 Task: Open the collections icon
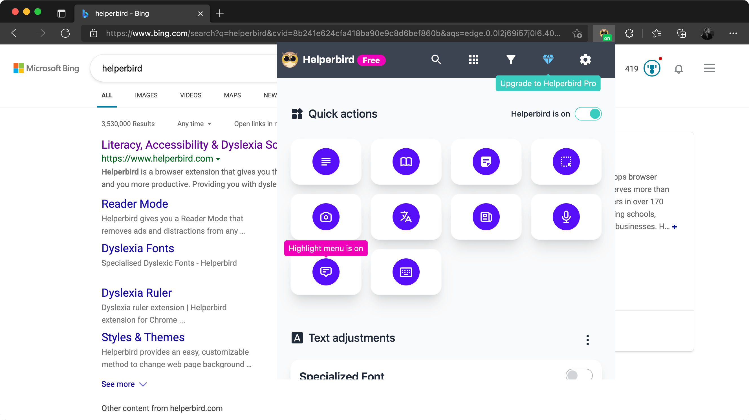(x=681, y=33)
